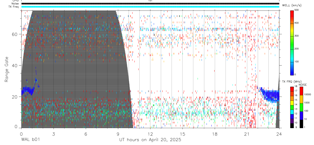Pick the blue bottom of the width colorbar
Screen dimensions: 314x145
[292, 72]
